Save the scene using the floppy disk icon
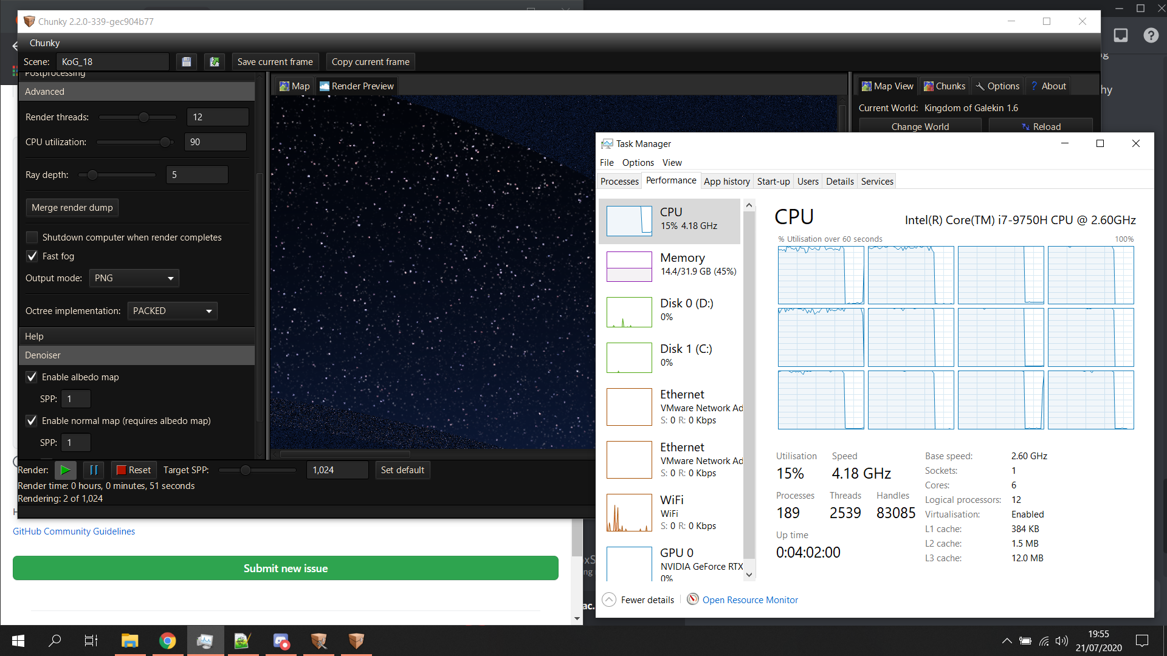1167x656 pixels. [x=186, y=61]
